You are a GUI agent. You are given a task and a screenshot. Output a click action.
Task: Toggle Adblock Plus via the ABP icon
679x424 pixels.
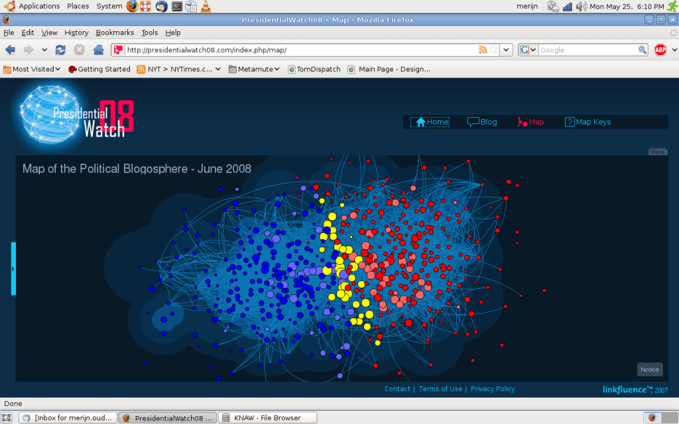point(661,49)
